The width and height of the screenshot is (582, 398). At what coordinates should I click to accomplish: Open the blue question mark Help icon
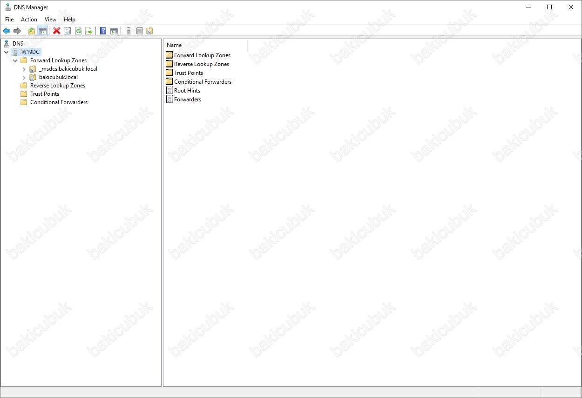[103, 31]
